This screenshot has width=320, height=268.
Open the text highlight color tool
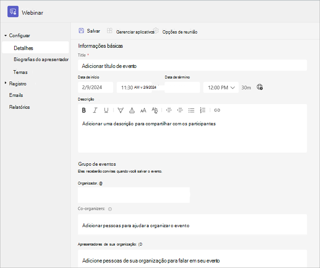(120, 110)
